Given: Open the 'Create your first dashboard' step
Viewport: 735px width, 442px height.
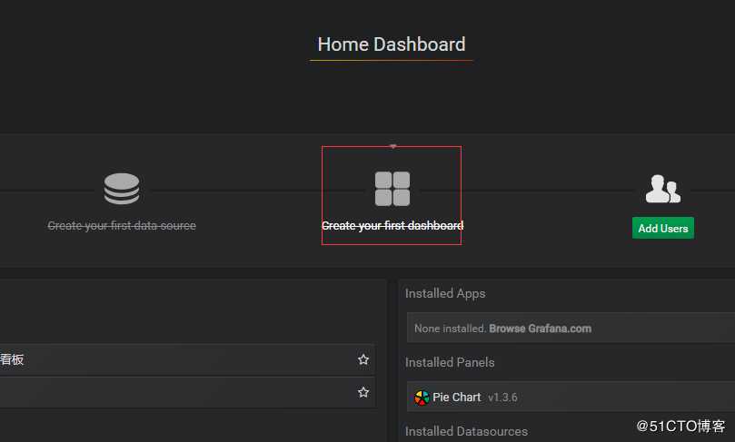Looking at the screenshot, I should (392, 225).
